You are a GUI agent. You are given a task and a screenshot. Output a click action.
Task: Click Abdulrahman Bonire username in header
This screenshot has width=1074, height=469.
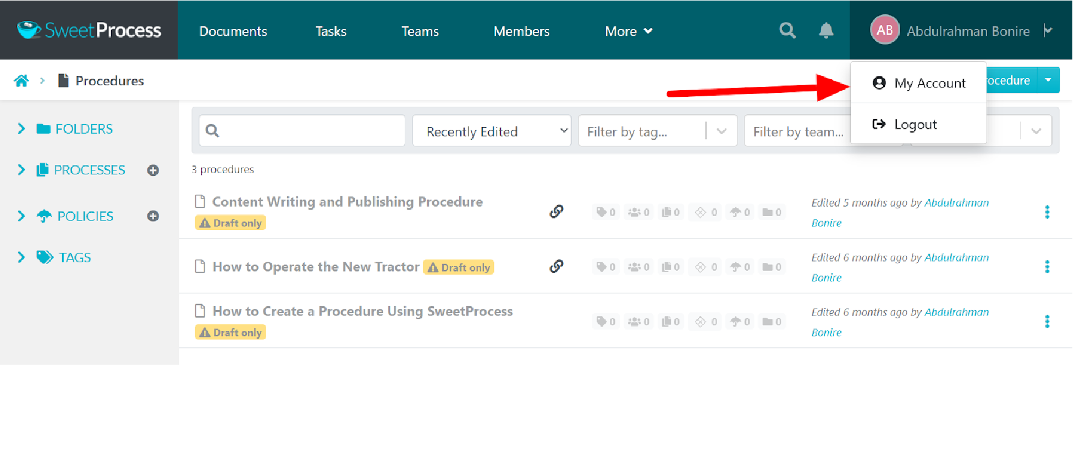[x=968, y=31]
